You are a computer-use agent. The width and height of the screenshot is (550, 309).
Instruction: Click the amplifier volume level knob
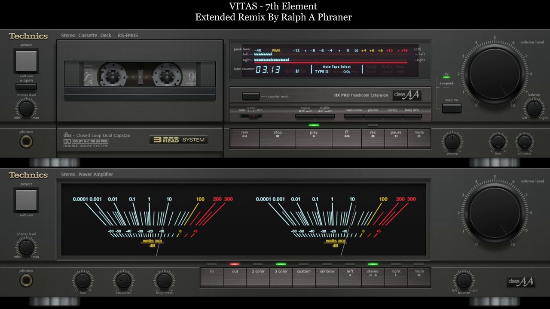[x=495, y=212]
